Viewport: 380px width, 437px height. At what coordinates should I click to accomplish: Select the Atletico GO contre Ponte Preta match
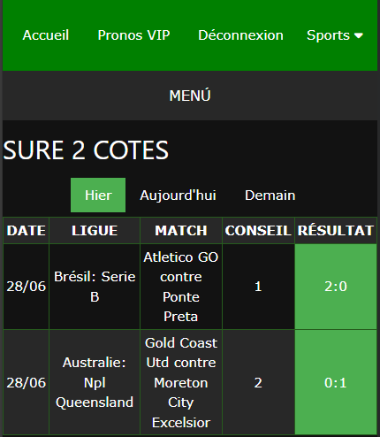click(181, 287)
